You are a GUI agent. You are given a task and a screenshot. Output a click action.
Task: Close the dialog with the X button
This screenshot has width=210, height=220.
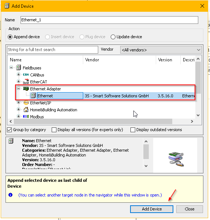coord(202,6)
